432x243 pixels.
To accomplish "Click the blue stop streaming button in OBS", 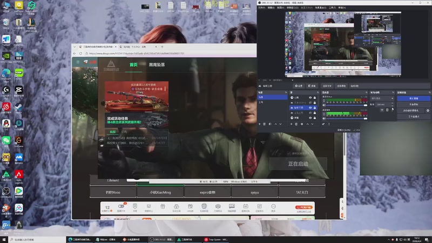I will (414, 98).
